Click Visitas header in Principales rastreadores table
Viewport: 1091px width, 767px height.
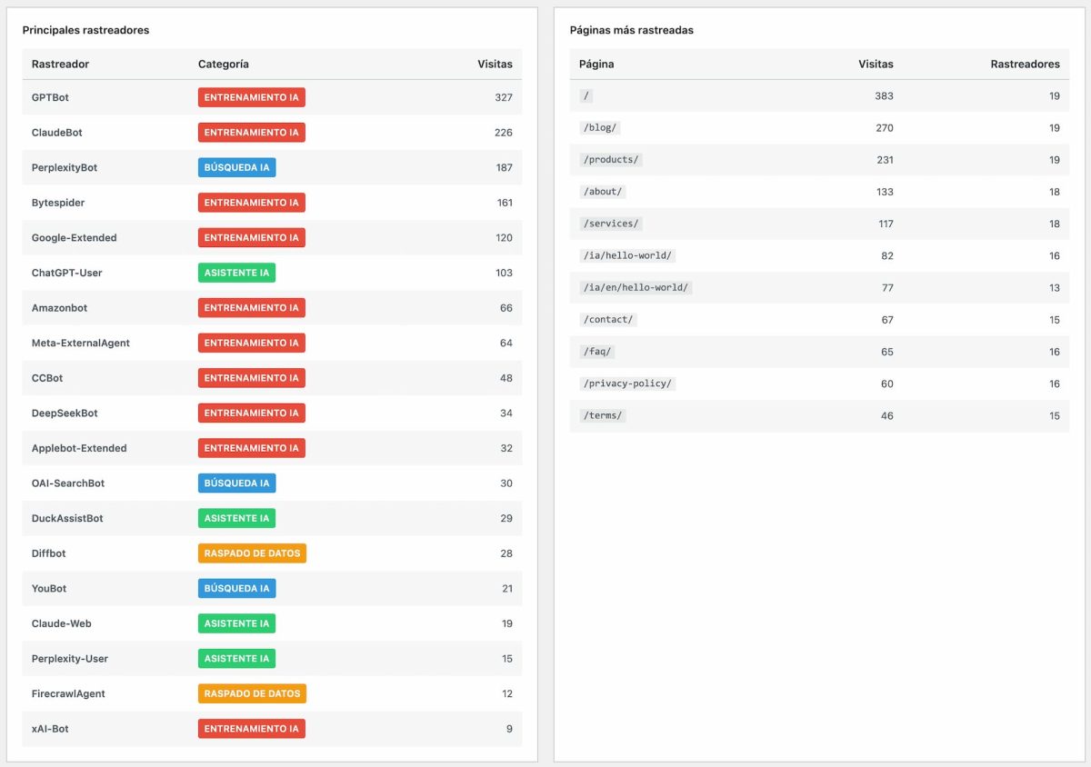pyautogui.click(x=495, y=65)
